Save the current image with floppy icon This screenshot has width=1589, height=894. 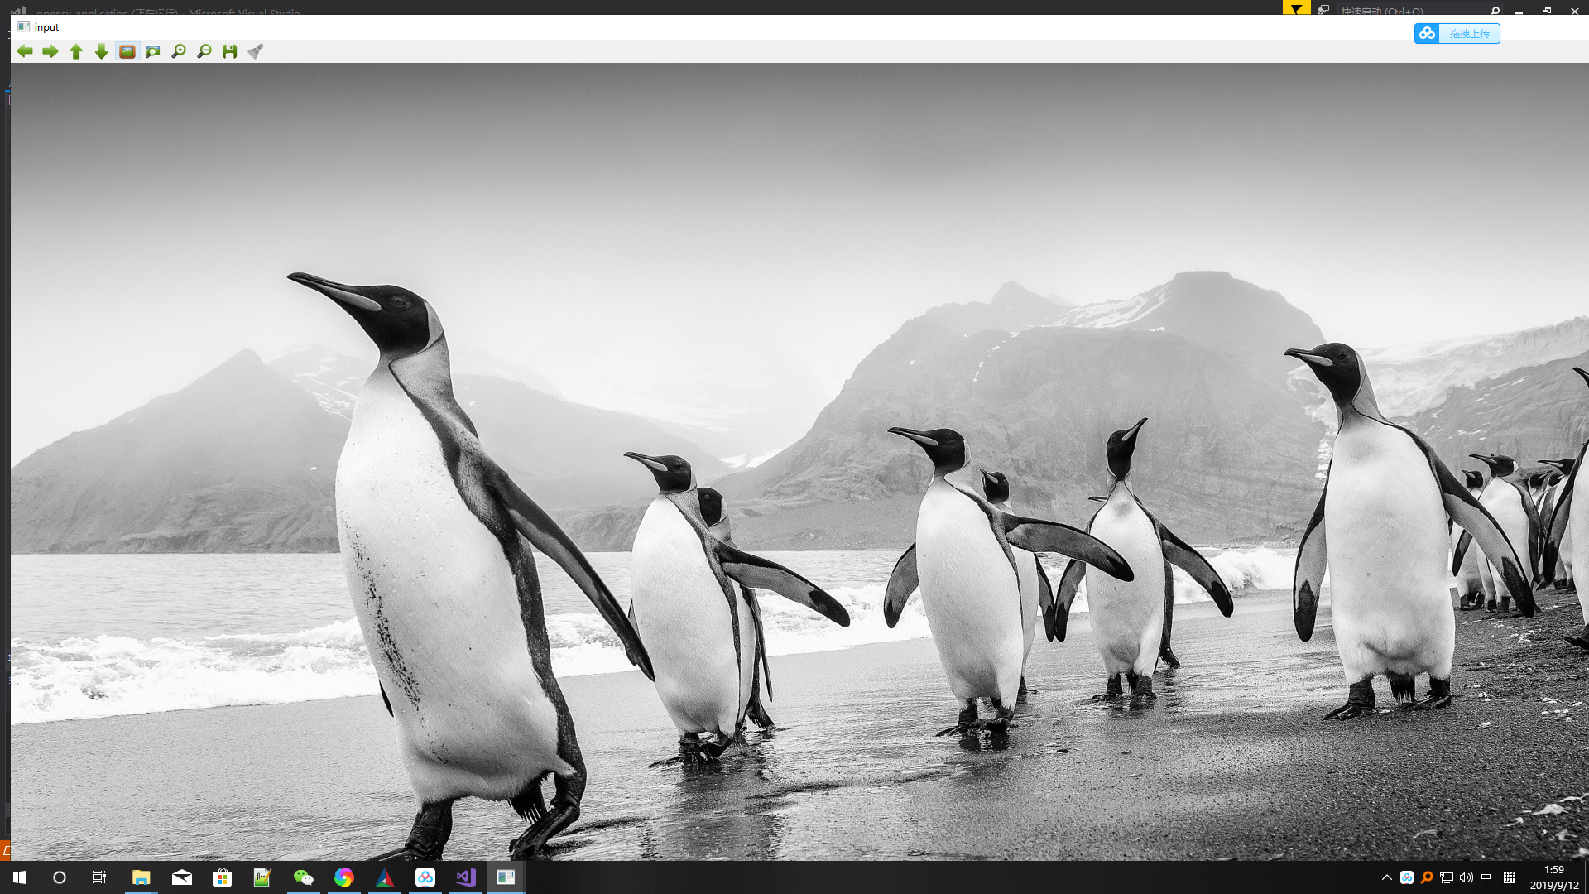click(x=230, y=51)
